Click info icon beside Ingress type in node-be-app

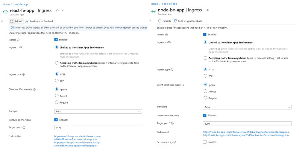pyautogui.click(x=172, y=70)
